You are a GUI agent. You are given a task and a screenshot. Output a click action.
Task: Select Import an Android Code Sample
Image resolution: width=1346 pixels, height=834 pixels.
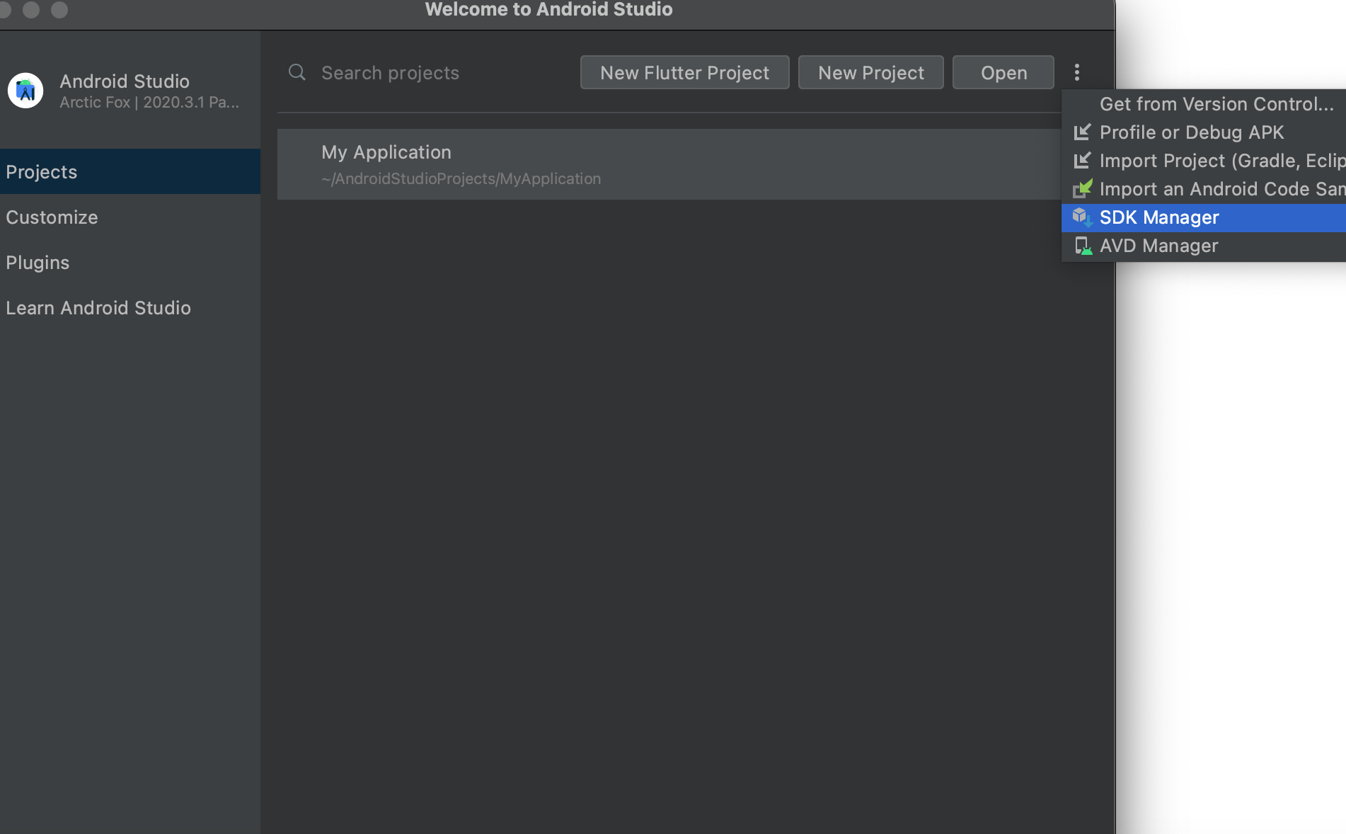[1204, 189]
